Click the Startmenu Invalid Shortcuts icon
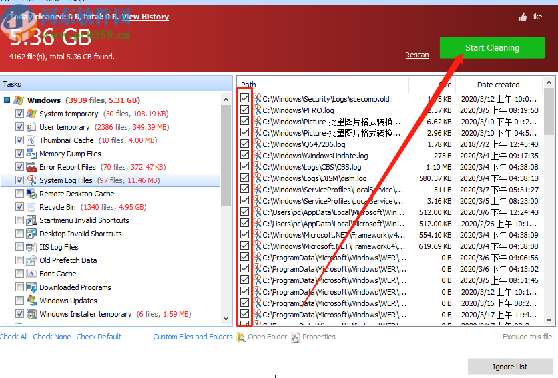Image resolution: width=558 pixels, height=378 pixels. tap(31, 220)
